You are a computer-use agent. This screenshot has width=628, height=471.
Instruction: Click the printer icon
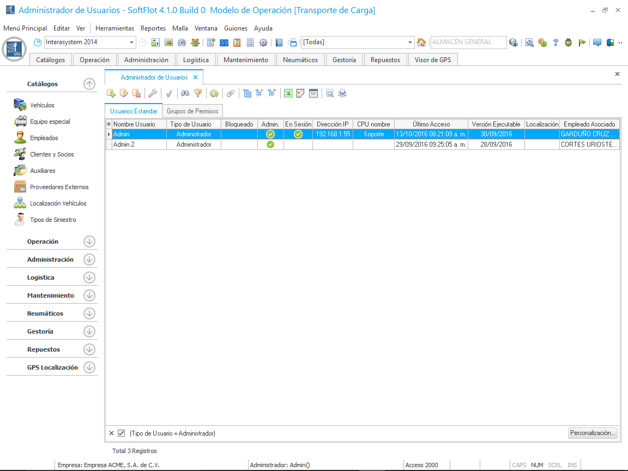pyautogui.click(x=342, y=93)
